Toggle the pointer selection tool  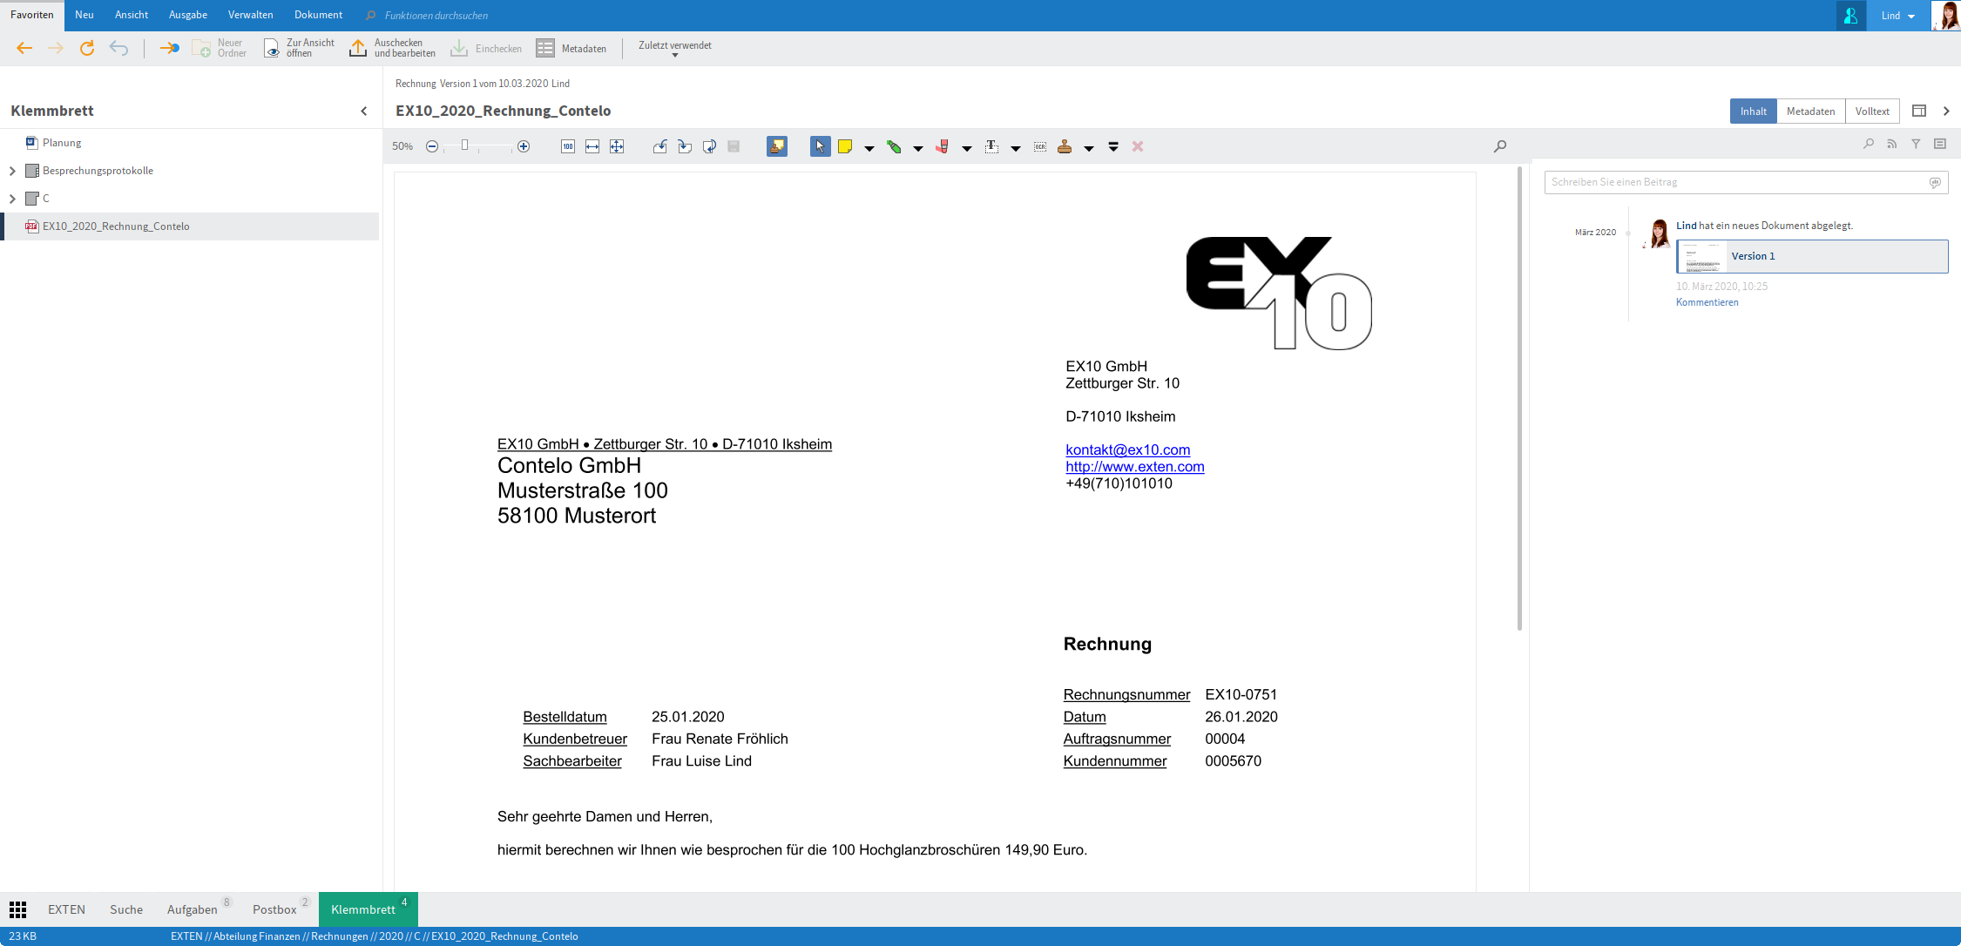(x=820, y=146)
